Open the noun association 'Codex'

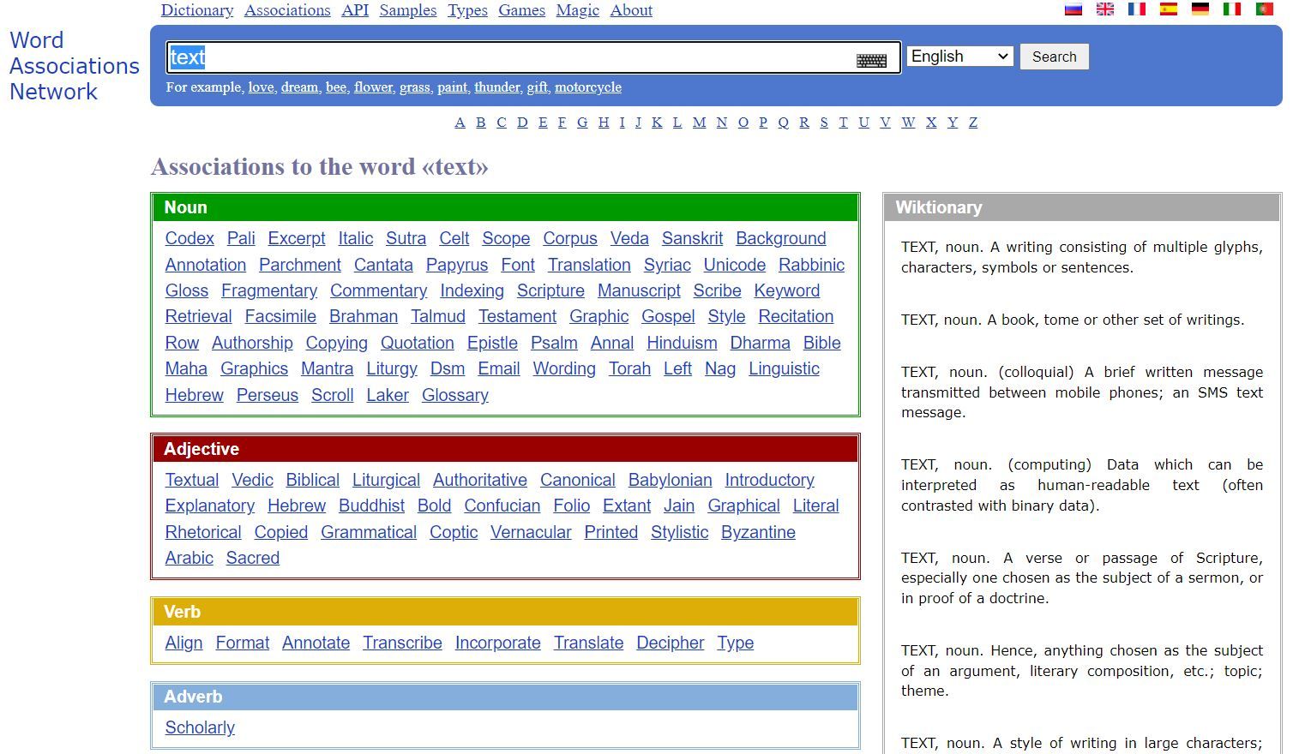pos(189,238)
